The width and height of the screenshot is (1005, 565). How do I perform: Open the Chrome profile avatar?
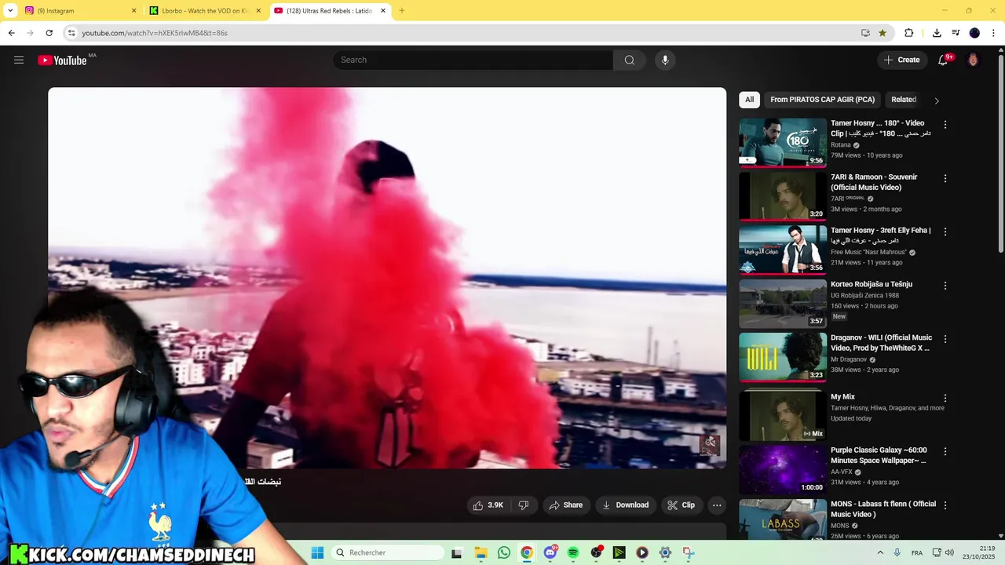tap(974, 33)
